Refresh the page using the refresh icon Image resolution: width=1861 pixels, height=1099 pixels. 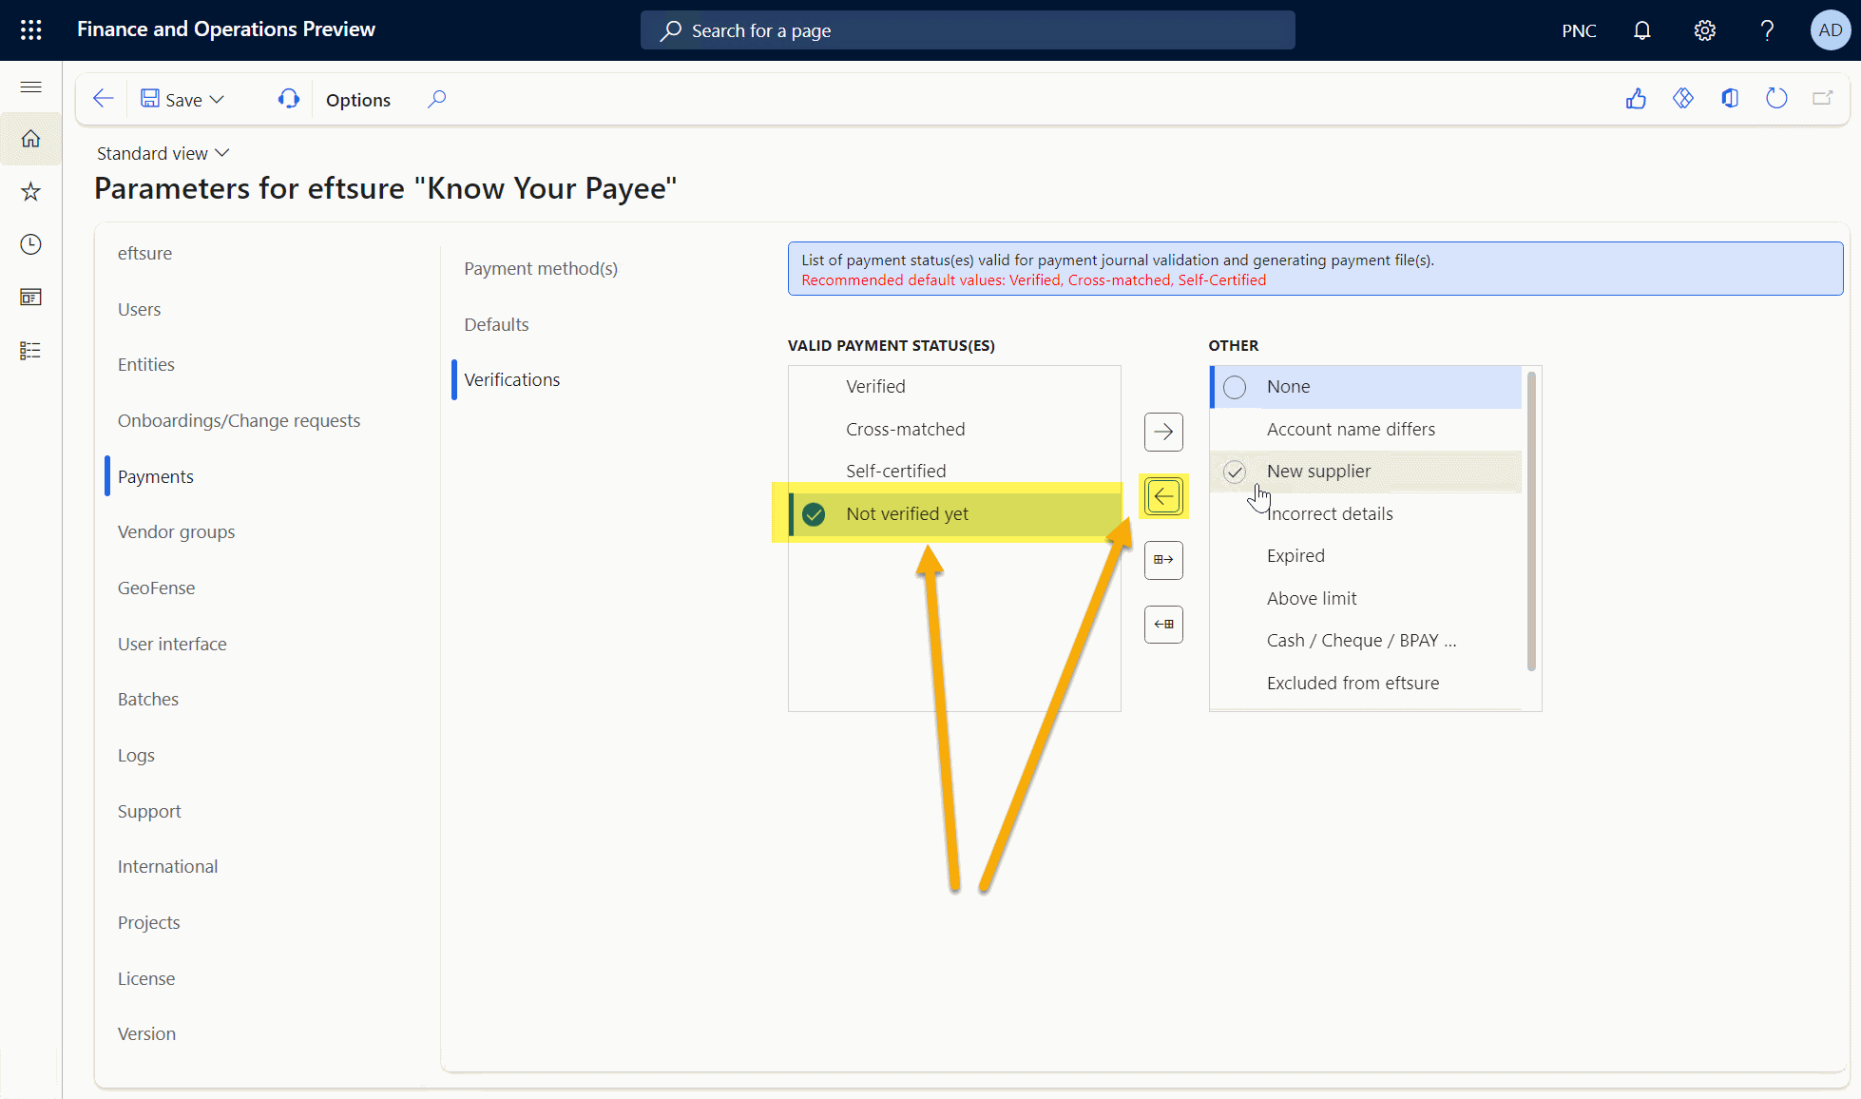tap(1776, 98)
